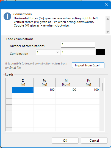Click the combination name text field

78,52
